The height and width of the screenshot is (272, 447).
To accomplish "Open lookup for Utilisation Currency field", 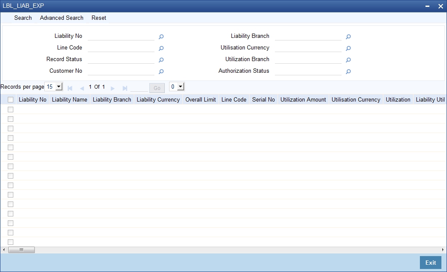I will tap(348, 49).
